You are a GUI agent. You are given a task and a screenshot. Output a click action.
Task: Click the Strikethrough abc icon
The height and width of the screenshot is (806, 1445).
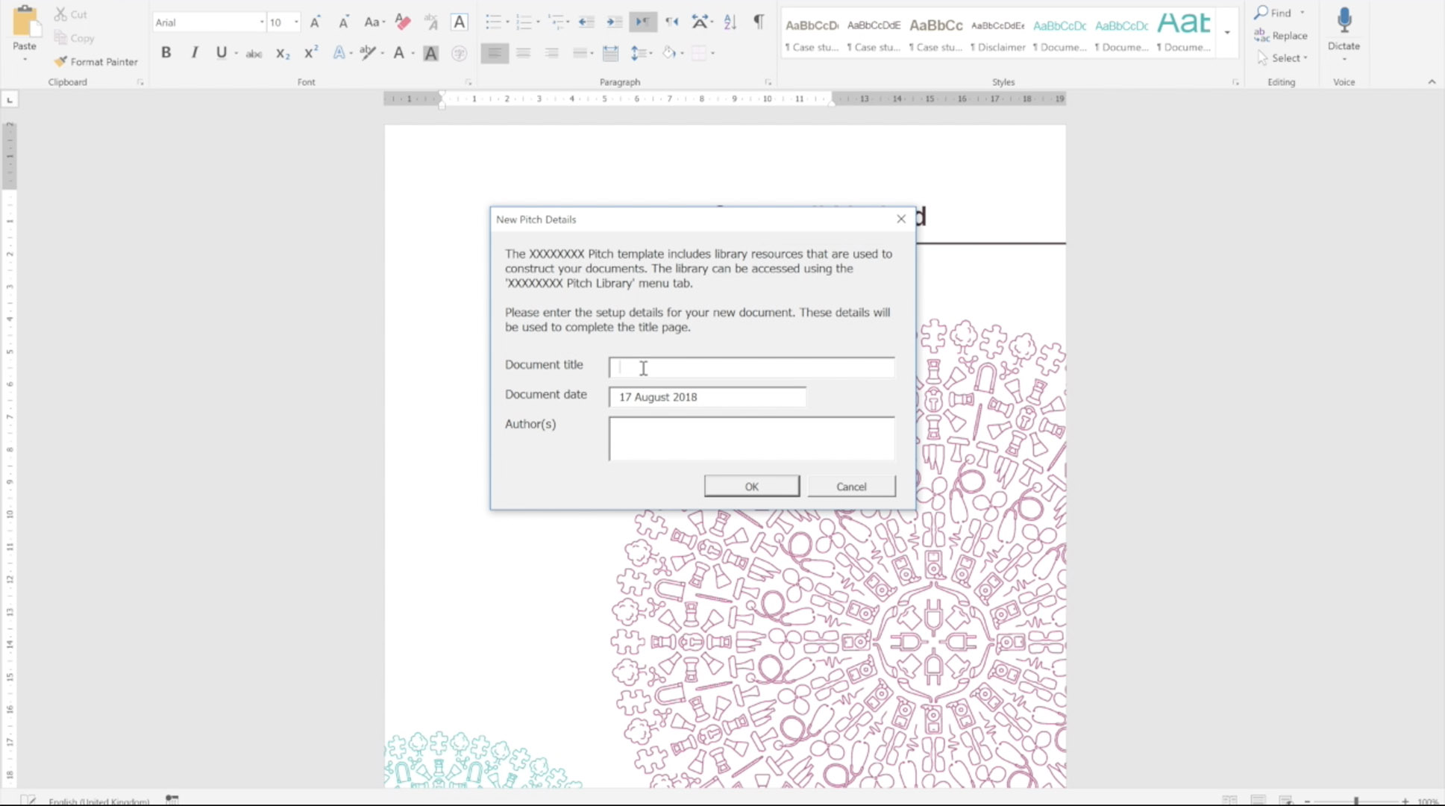tap(254, 53)
